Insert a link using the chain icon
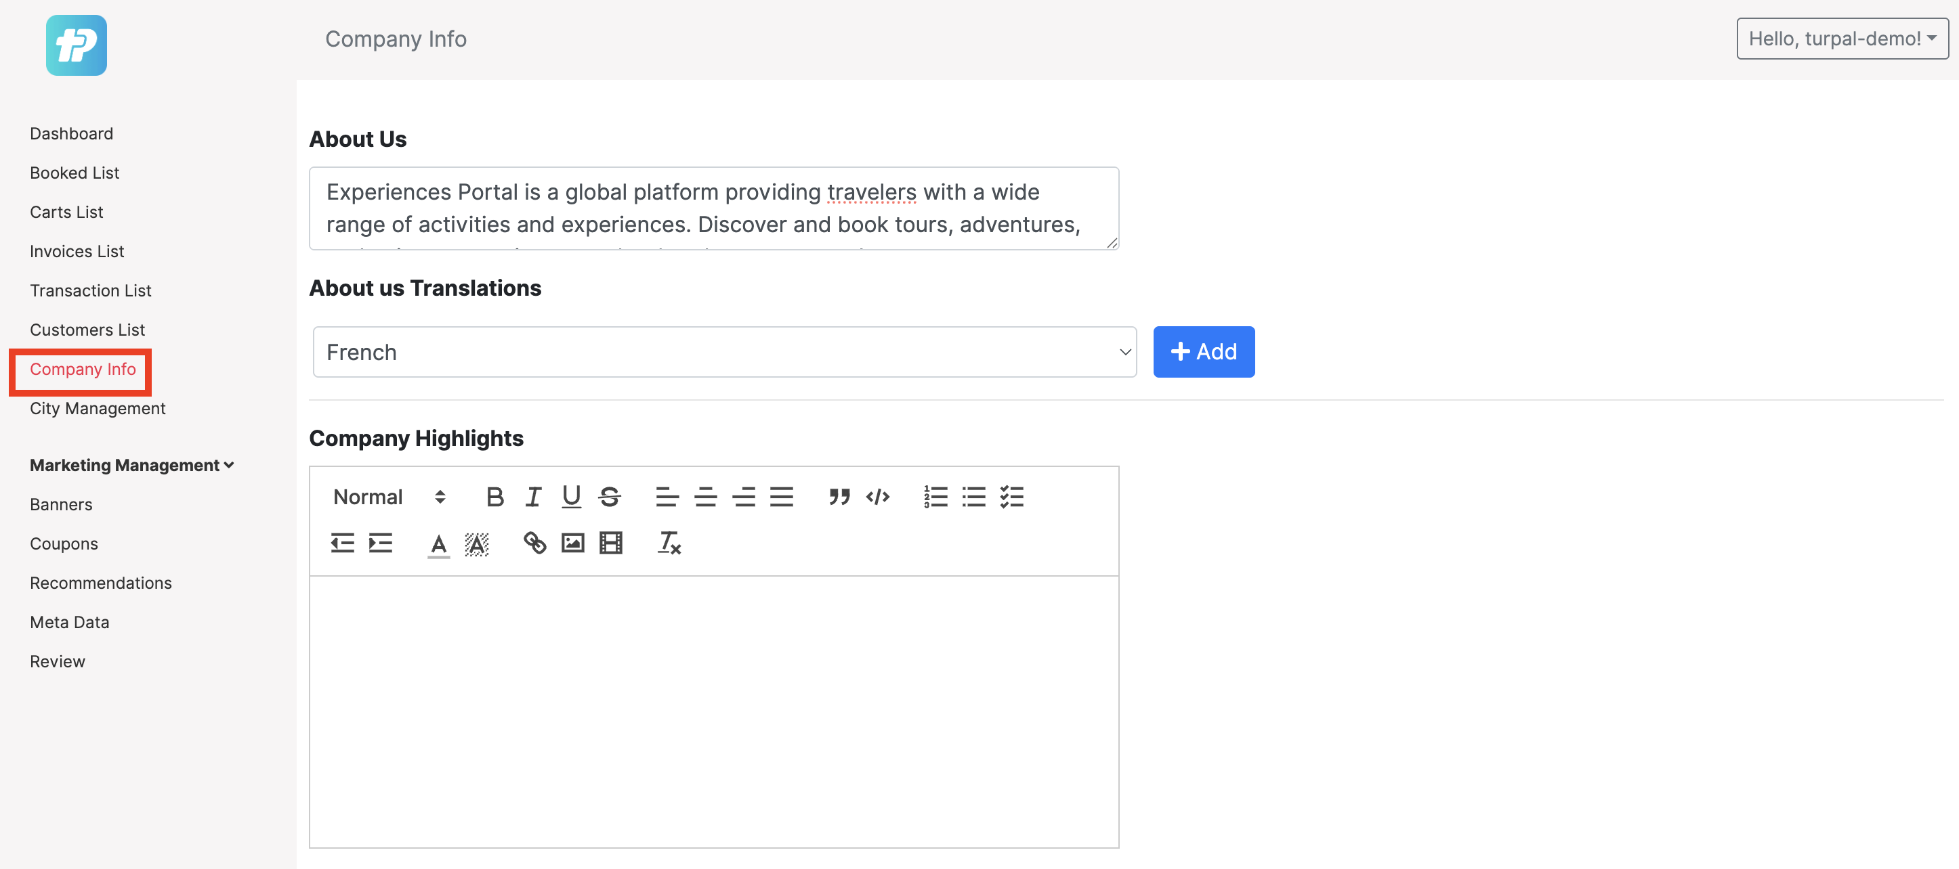 click(x=534, y=543)
